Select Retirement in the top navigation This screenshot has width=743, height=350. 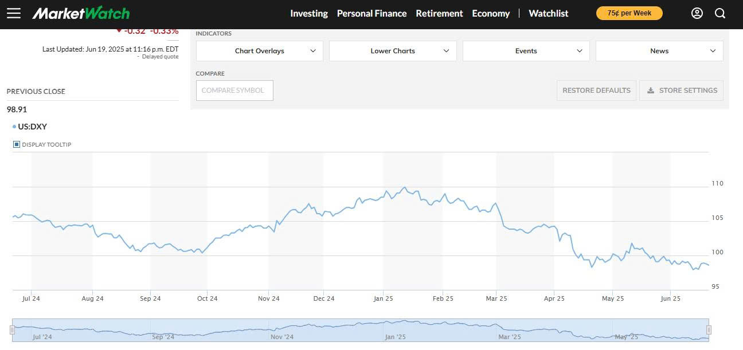coord(439,13)
